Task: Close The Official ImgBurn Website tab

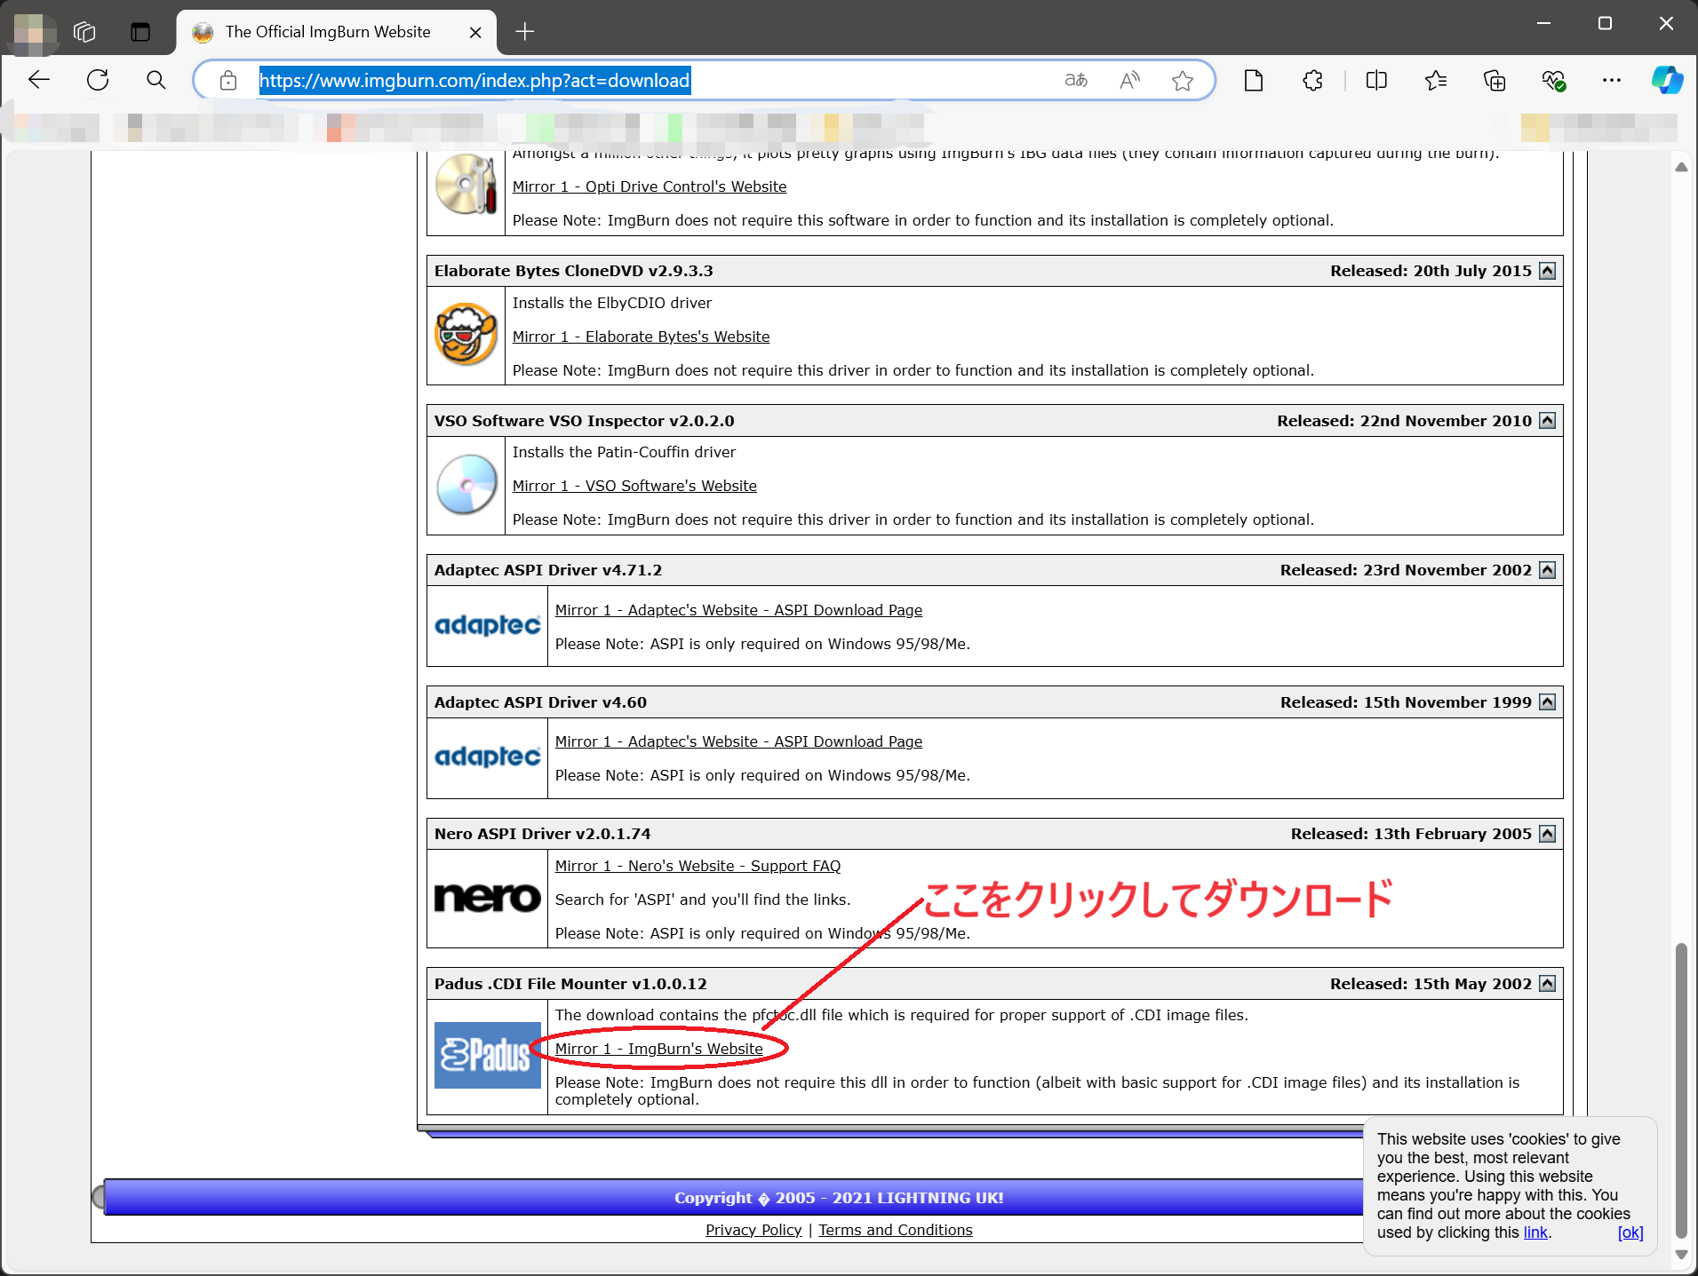Action: coord(475,32)
